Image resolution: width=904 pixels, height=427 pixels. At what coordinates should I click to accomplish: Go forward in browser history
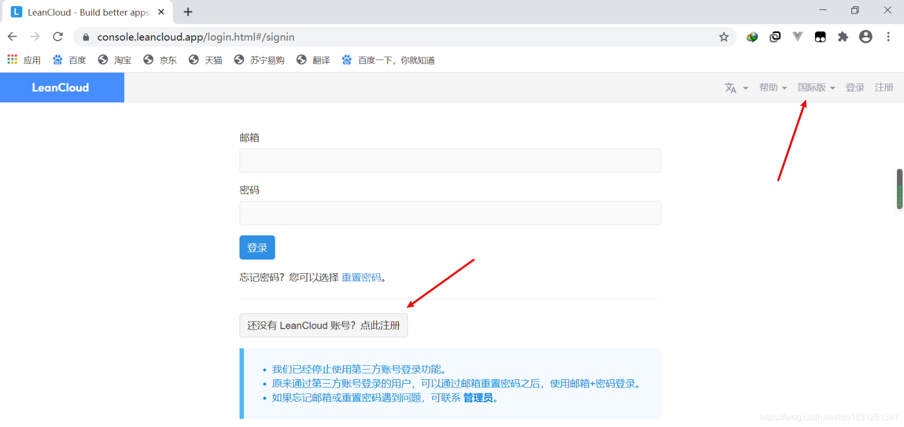click(x=35, y=37)
